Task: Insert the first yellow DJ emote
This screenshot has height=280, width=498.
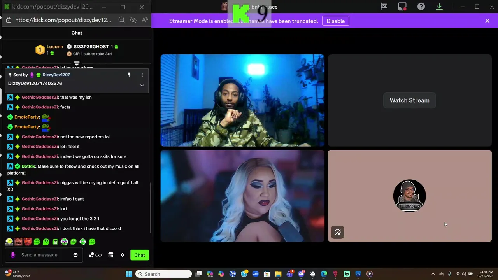Action: pos(9,242)
